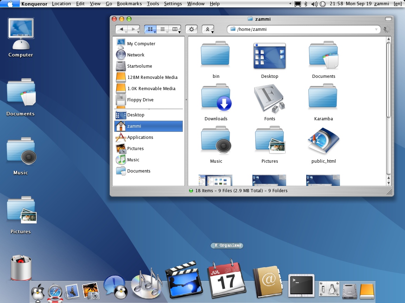Click the Apple logo menu
405x303 pixels.
click(x=10, y=4)
